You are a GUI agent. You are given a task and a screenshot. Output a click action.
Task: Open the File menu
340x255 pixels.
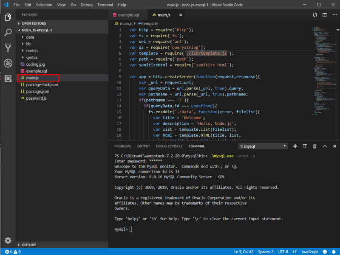tap(17, 5)
